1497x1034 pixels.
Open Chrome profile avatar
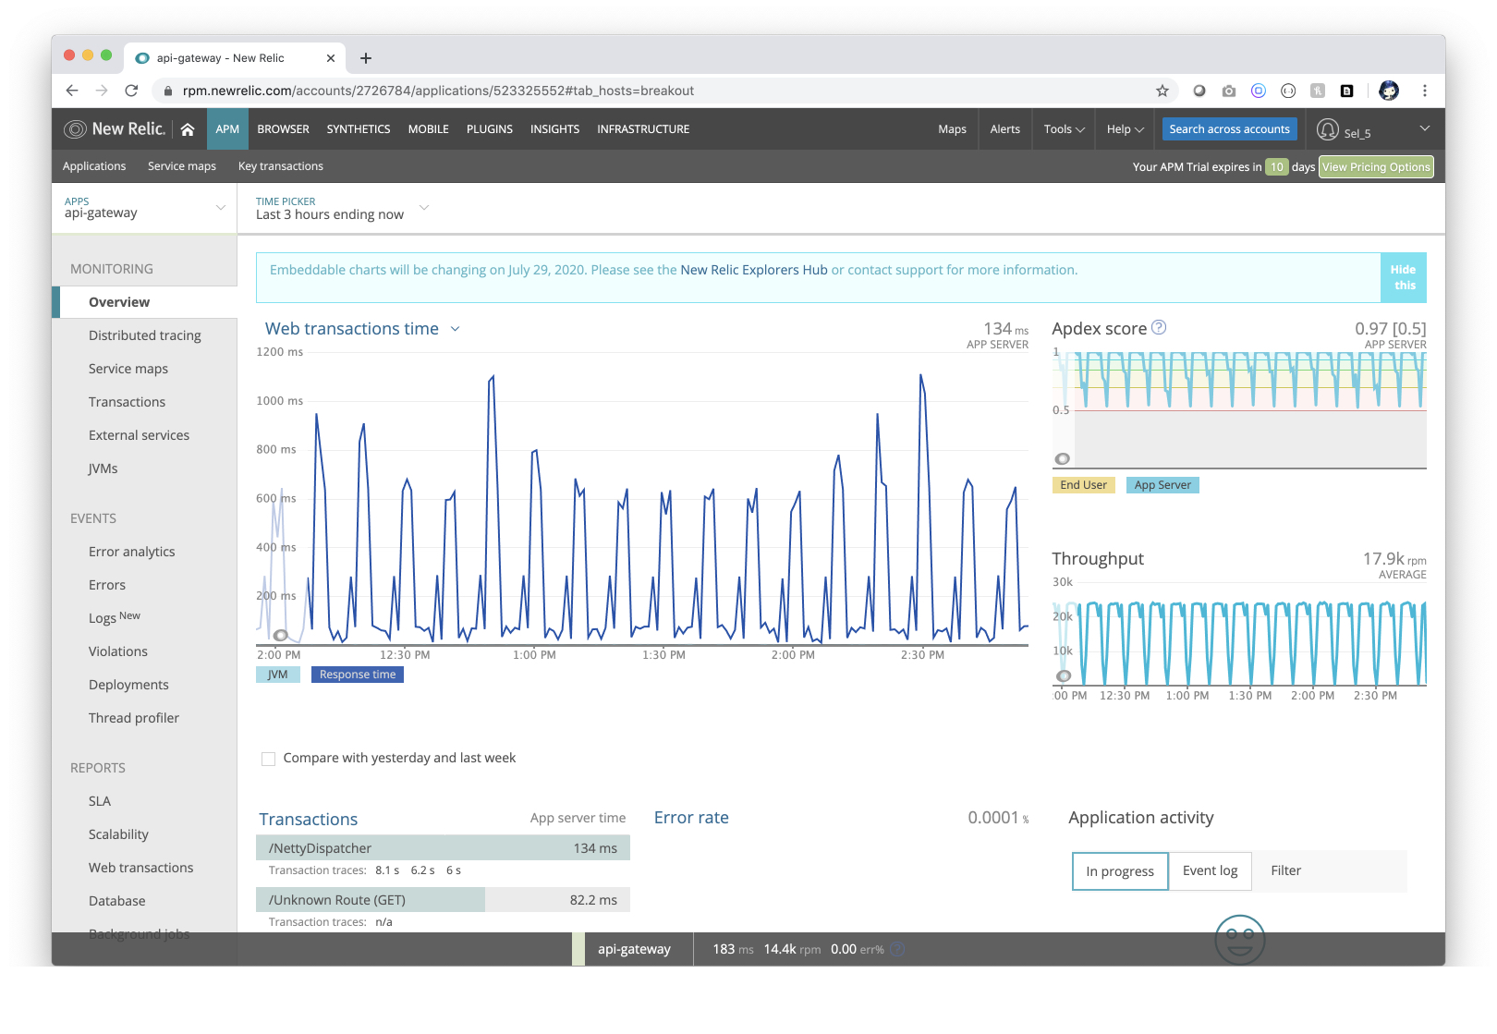1389,91
